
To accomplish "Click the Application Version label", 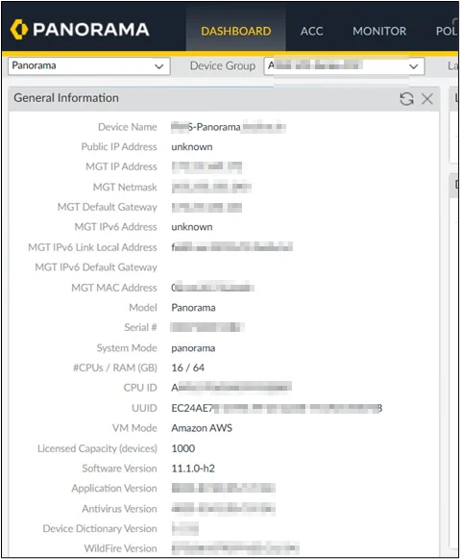I will click(x=114, y=489).
